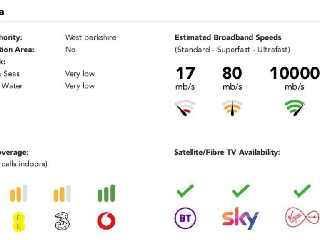This screenshot has width=320, height=240.
Task: Click the red standard speed gauge icon
Action: coord(185,108)
